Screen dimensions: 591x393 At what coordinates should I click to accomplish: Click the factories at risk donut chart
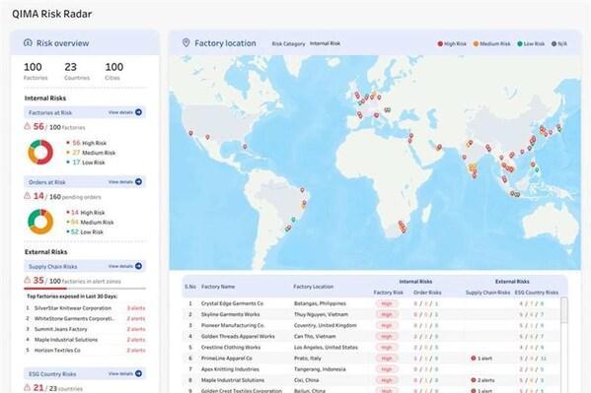[40, 153]
